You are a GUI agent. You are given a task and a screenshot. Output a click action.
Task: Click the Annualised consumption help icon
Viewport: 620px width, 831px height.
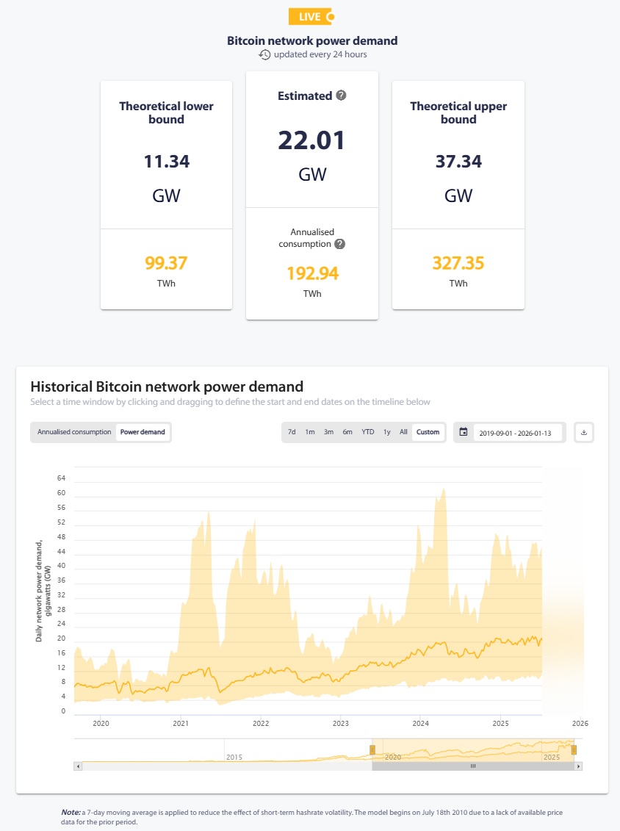(x=339, y=244)
